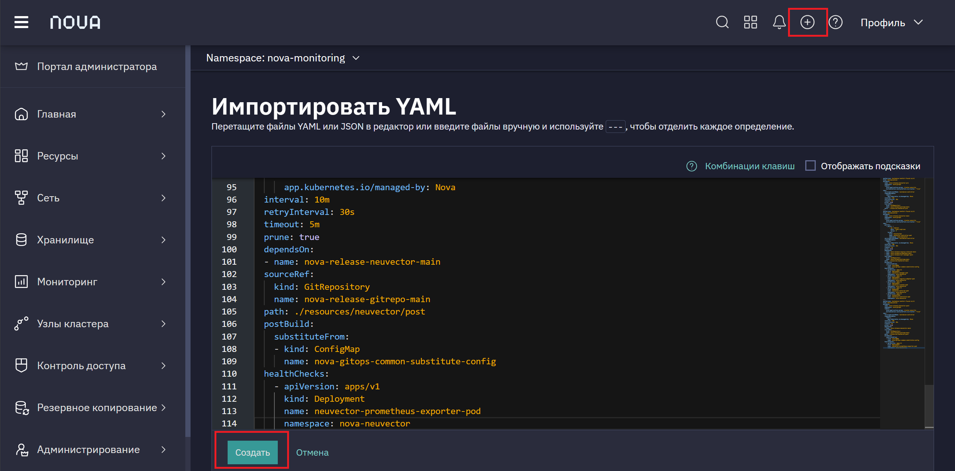Image resolution: width=955 pixels, height=471 pixels.
Task: Open the applications grid icon
Action: tap(750, 22)
